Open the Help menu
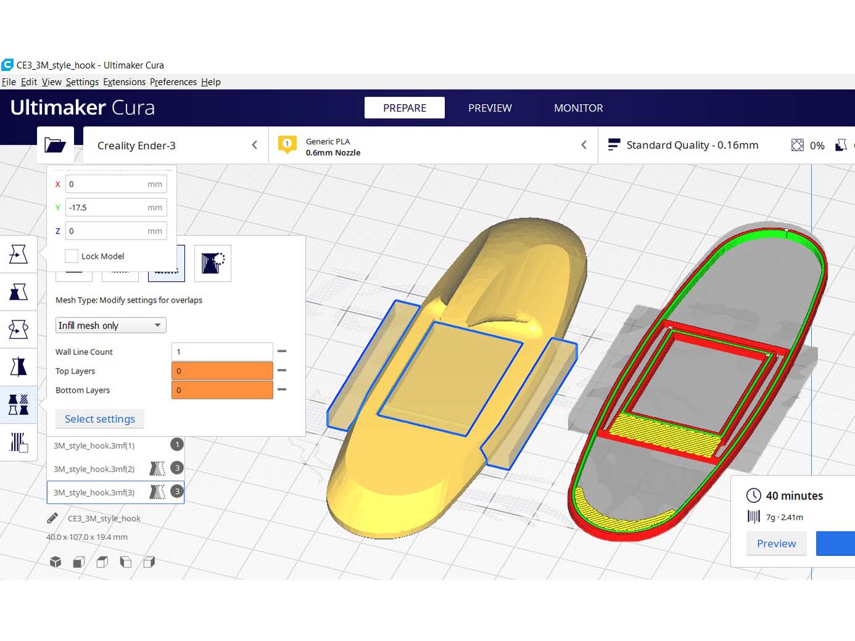Image resolution: width=855 pixels, height=641 pixels. [211, 82]
